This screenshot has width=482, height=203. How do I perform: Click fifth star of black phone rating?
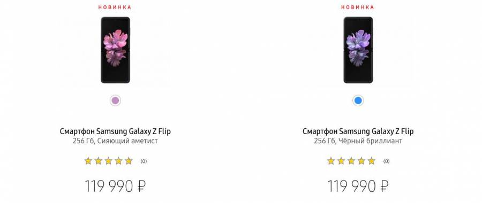point(371,161)
